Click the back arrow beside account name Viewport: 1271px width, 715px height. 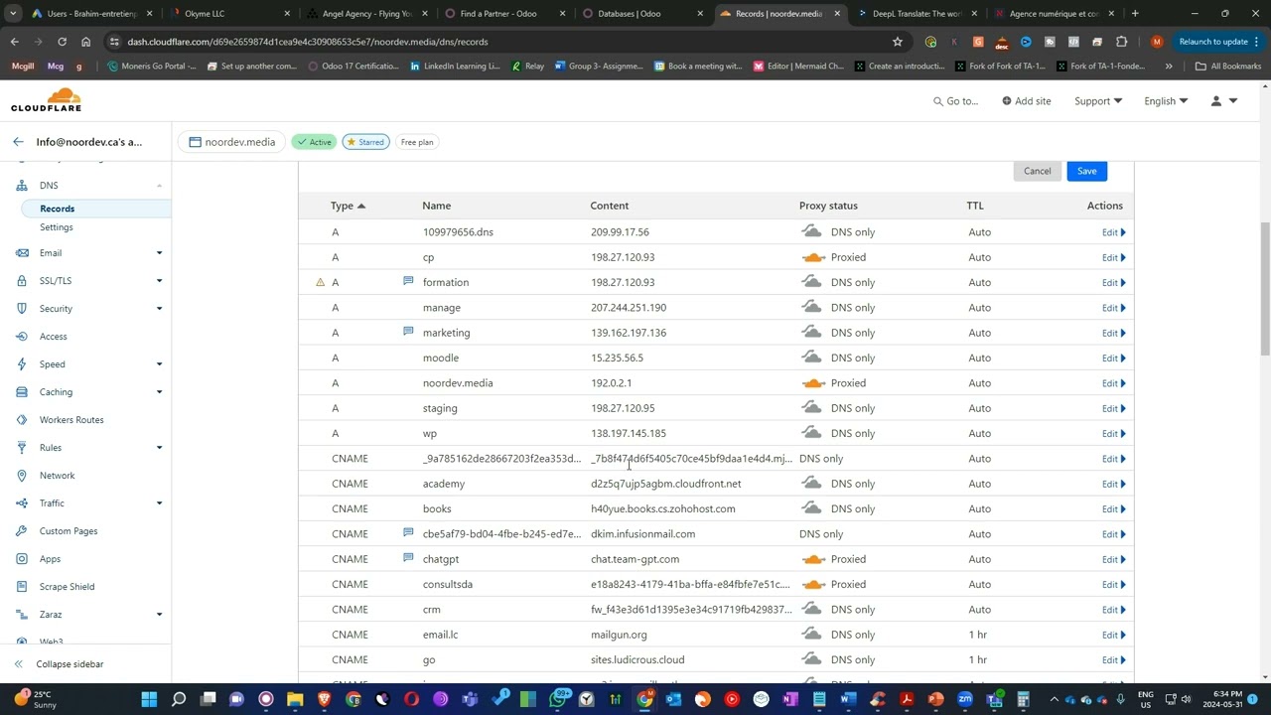point(18,142)
